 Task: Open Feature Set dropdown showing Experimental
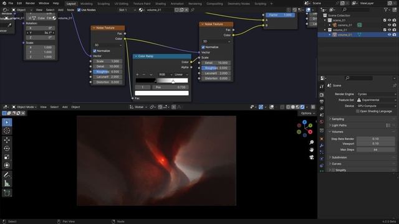click(x=377, y=100)
